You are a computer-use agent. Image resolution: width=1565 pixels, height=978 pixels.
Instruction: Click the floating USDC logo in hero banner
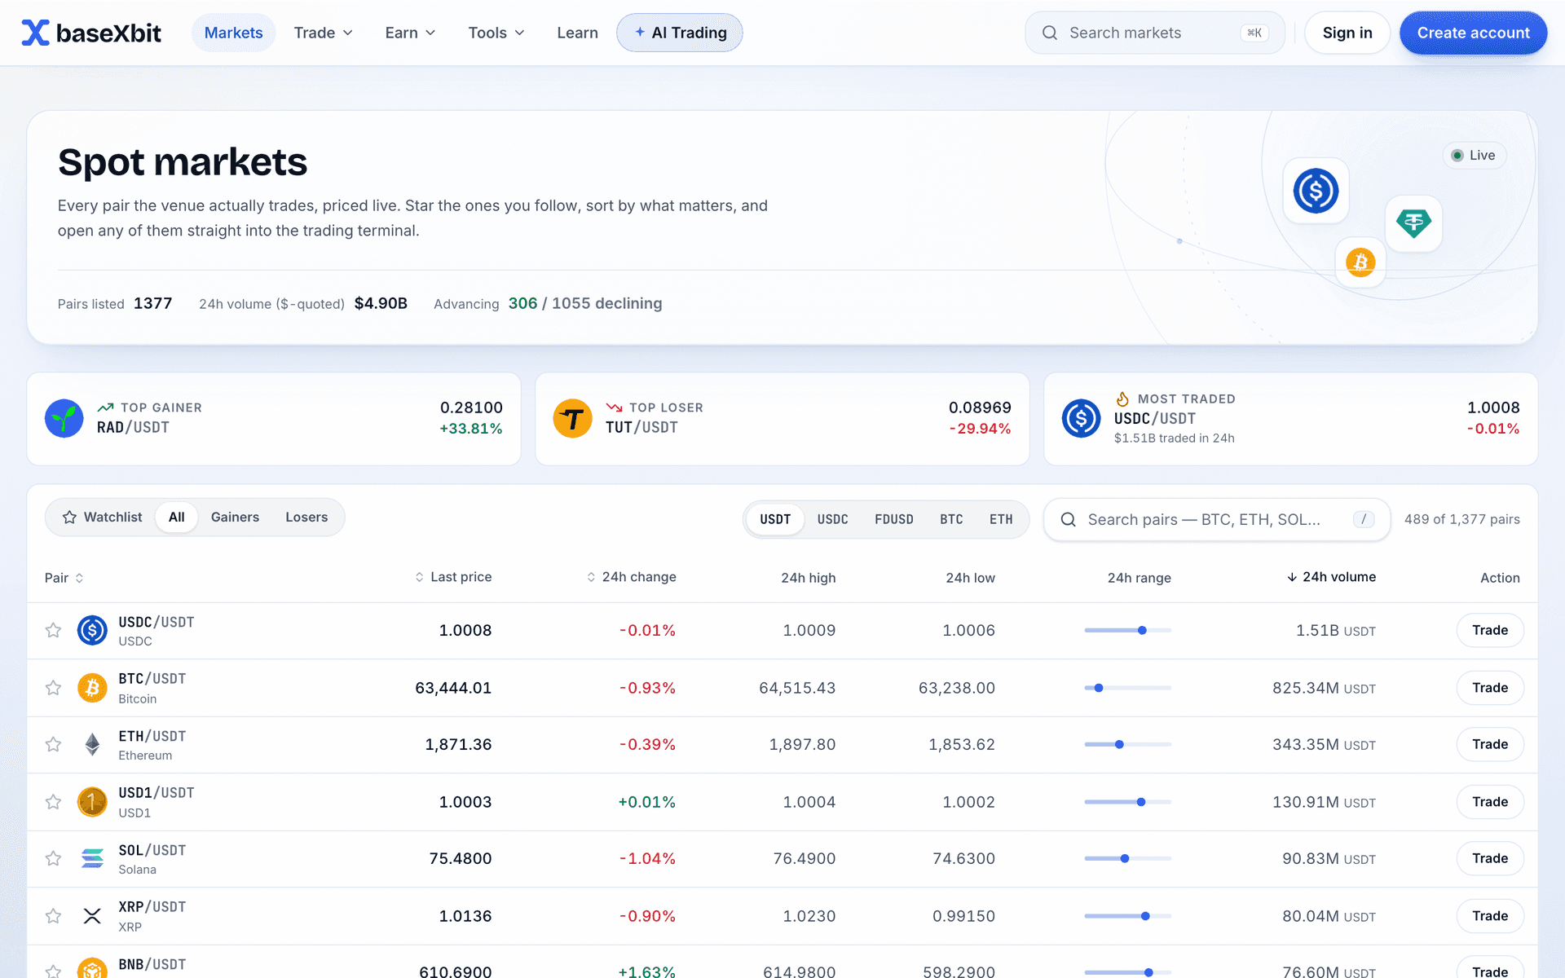(1316, 191)
